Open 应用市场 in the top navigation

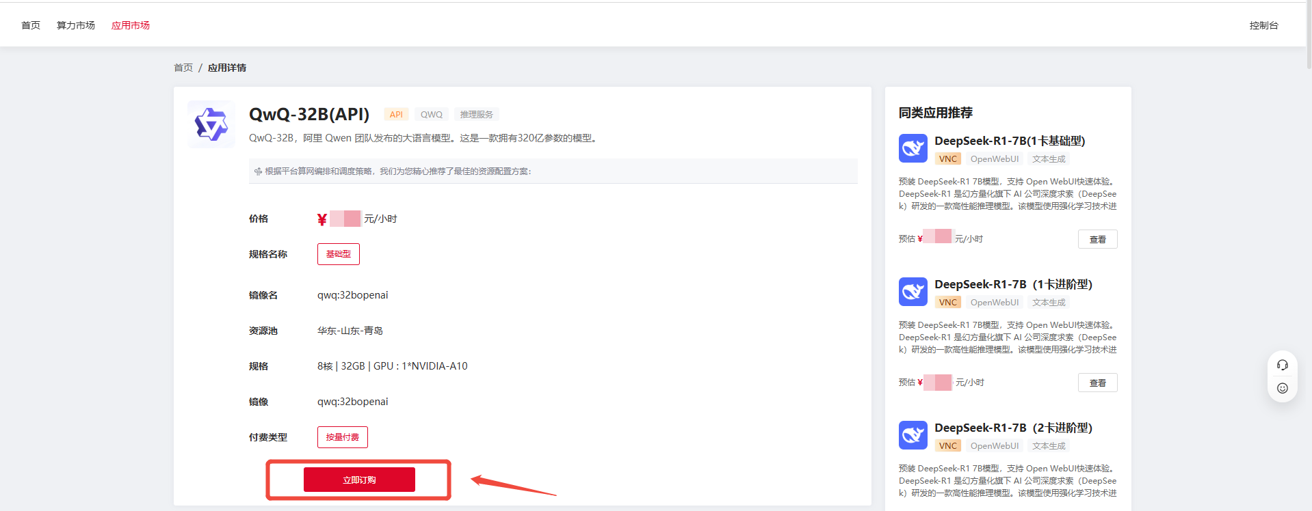tap(131, 25)
